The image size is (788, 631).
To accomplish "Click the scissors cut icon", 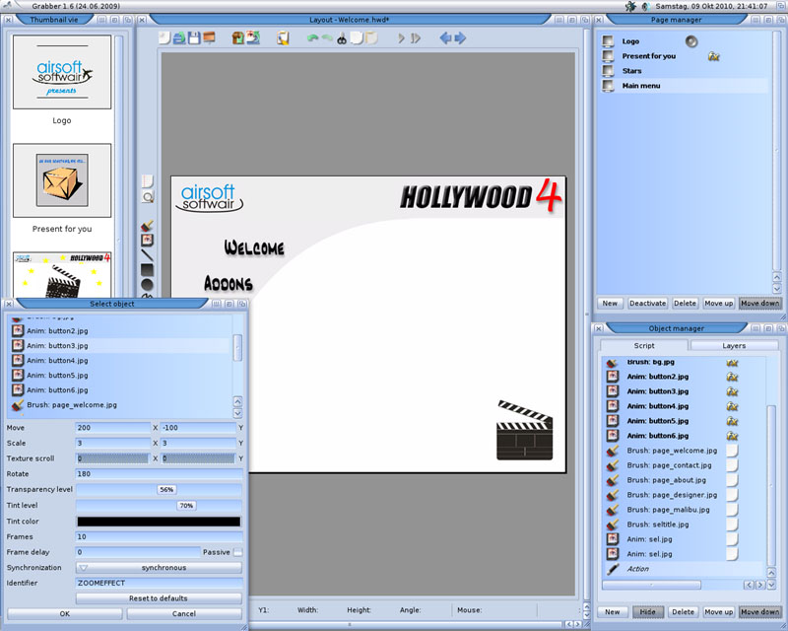I will pos(342,38).
